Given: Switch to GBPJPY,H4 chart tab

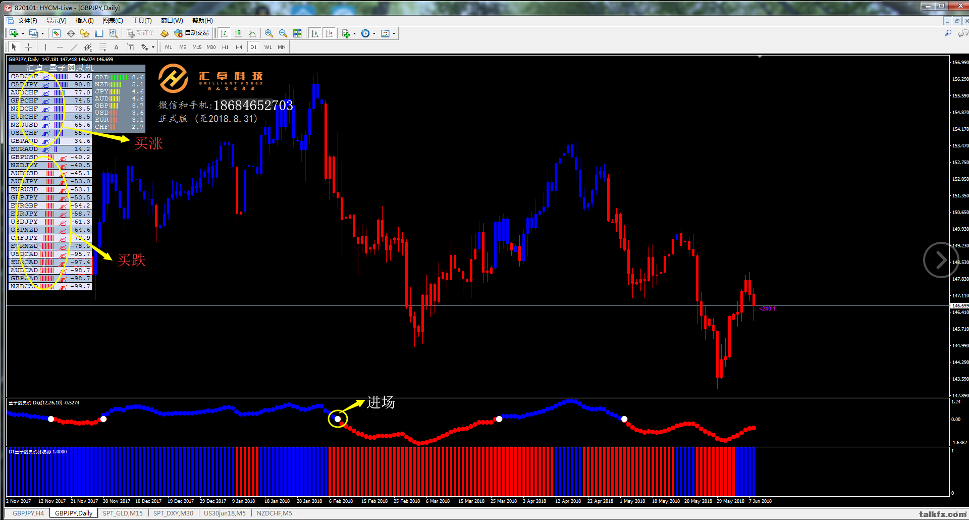Looking at the screenshot, I should (x=28, y=513).
